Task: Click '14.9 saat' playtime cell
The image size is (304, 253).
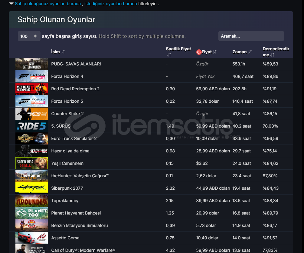Action: coord(241,225)
